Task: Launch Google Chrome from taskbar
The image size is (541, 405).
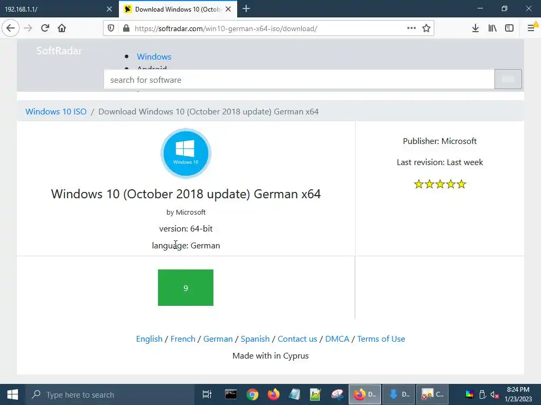Action: [252, 394]
